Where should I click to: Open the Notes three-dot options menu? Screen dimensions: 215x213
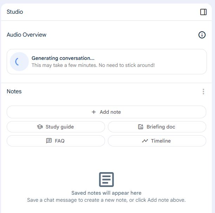tap(203, 92)
